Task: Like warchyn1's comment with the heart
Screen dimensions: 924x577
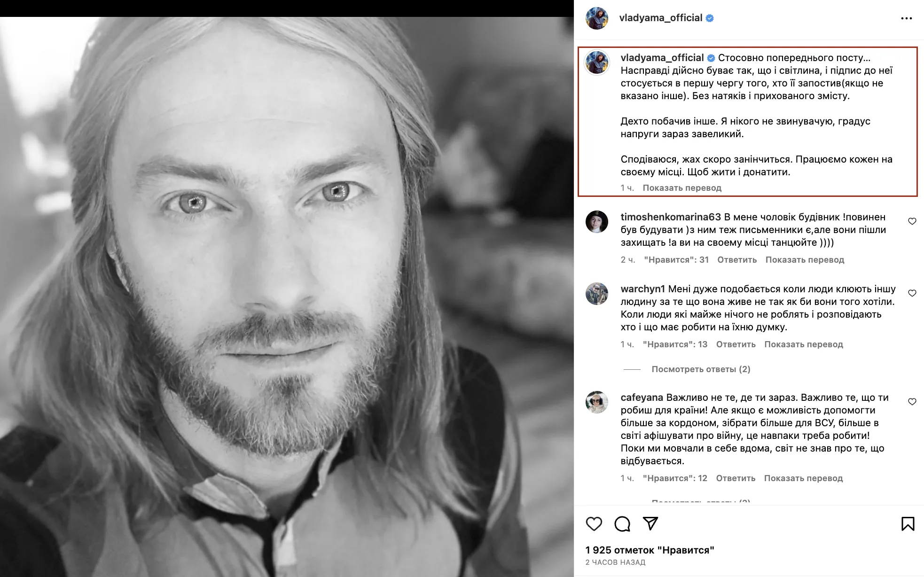Action: pyautogui.click(x=912, y=293)
